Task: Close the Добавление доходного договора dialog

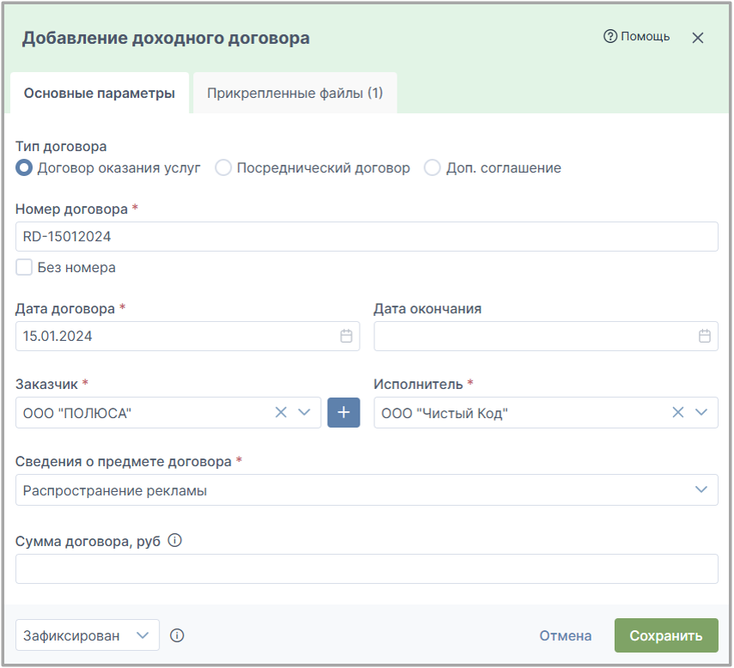Action: point(697,38)
